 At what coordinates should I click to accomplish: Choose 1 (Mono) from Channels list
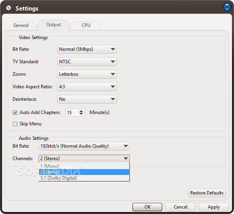pyautogui.click(x=84, y=166)
